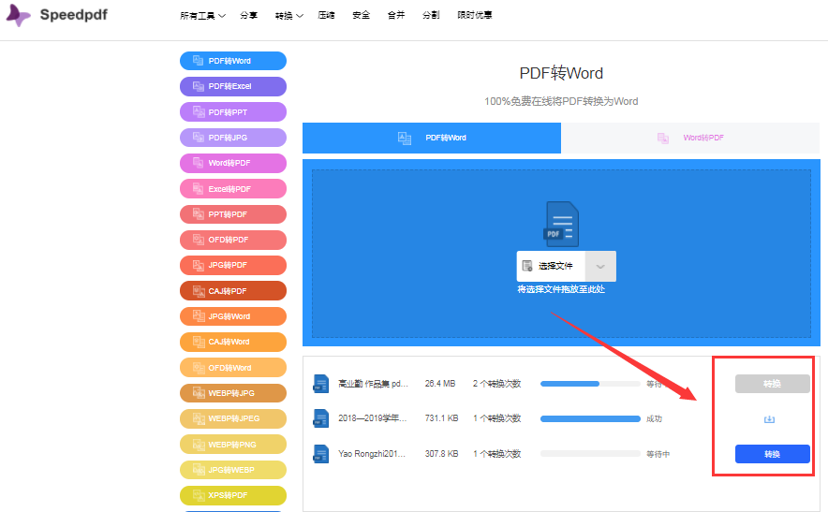Select PDF转Word in the sidebar
Viewport: 828px width, 512px height.
pos(233,61)
